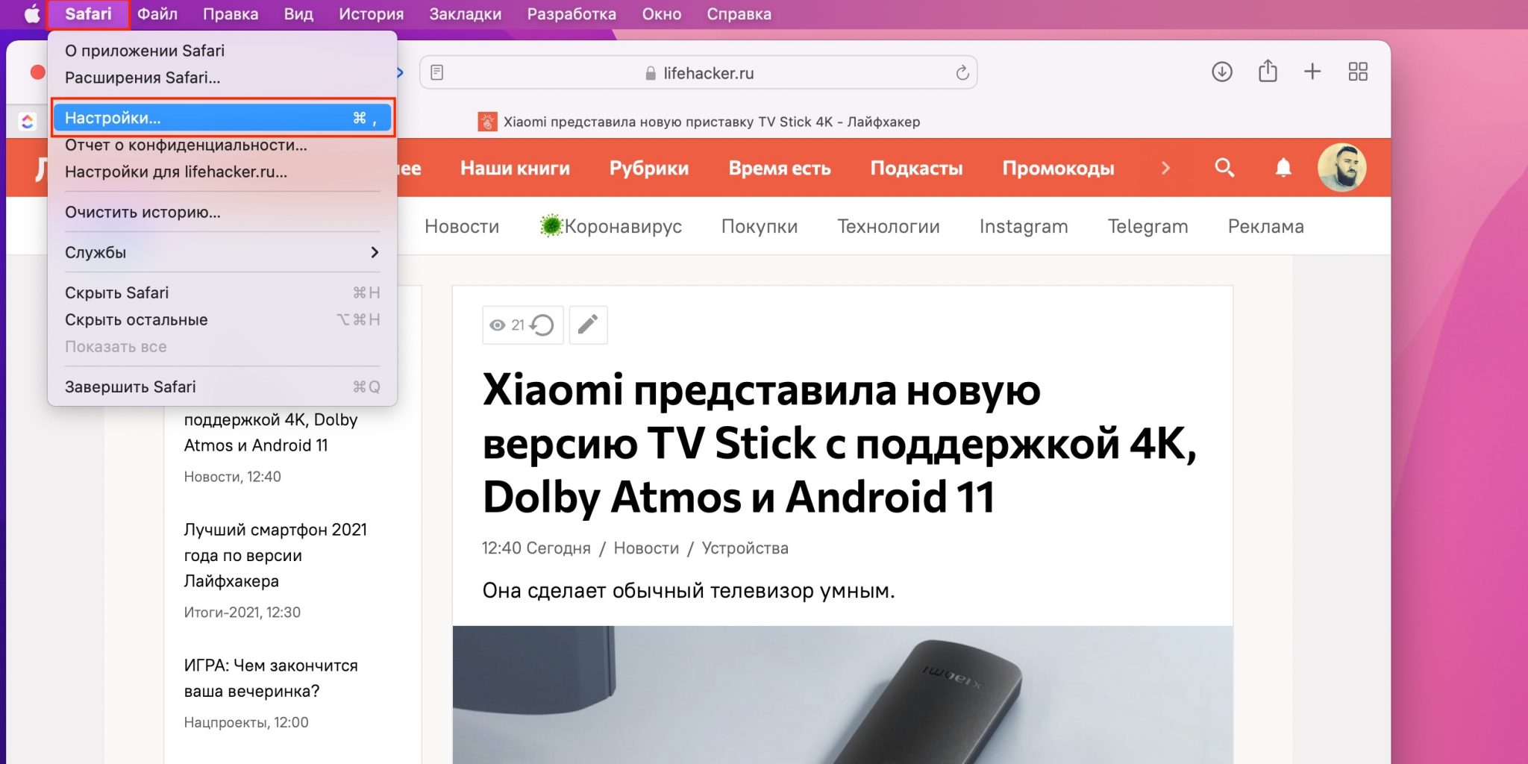Show downloads with the download icon
Viewport: 1528px width, 764px height.
click(1222, 72)
